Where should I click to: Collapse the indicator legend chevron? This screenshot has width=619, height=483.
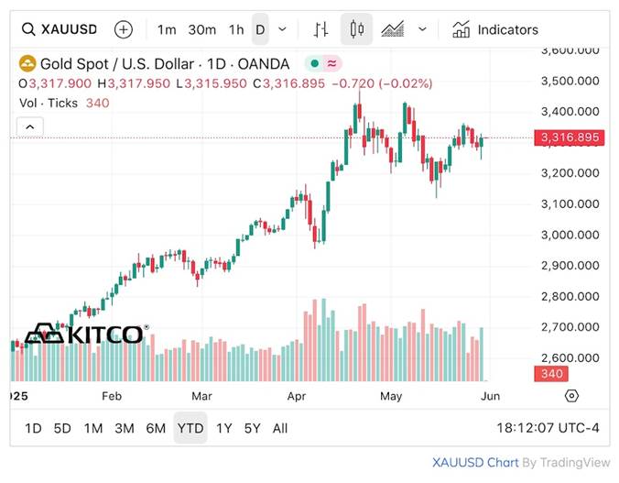click(x=29, y=126)
